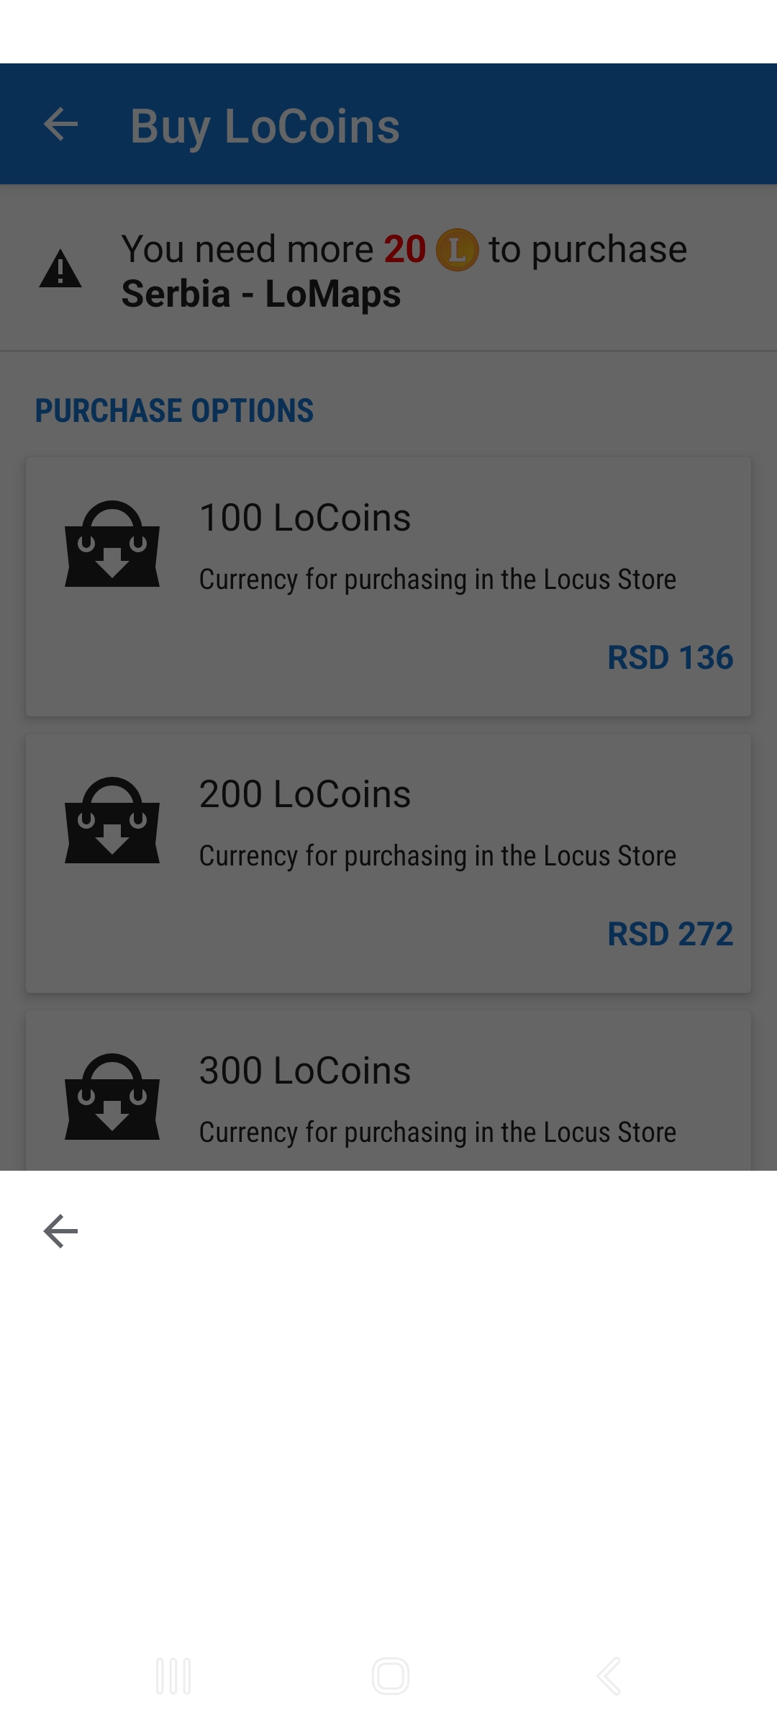Image resolution: width=777 pixels, height=1728 pixels.
Task: Tap the PURCHASE OPTIONS section heading
Action: pyautogui.click(x=174, y=411)
